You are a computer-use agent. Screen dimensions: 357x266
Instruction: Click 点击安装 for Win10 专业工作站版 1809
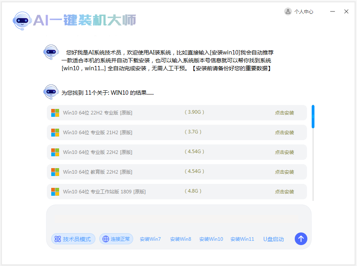284,192
